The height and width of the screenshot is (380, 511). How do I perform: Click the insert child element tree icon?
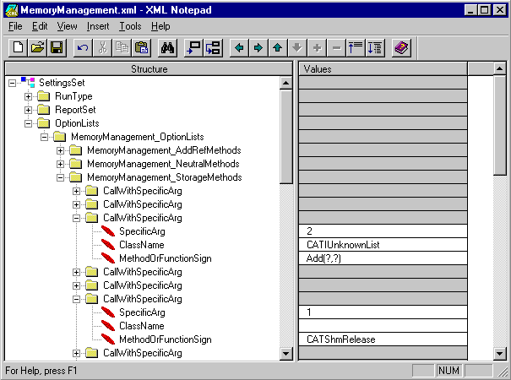click(213, 48)
